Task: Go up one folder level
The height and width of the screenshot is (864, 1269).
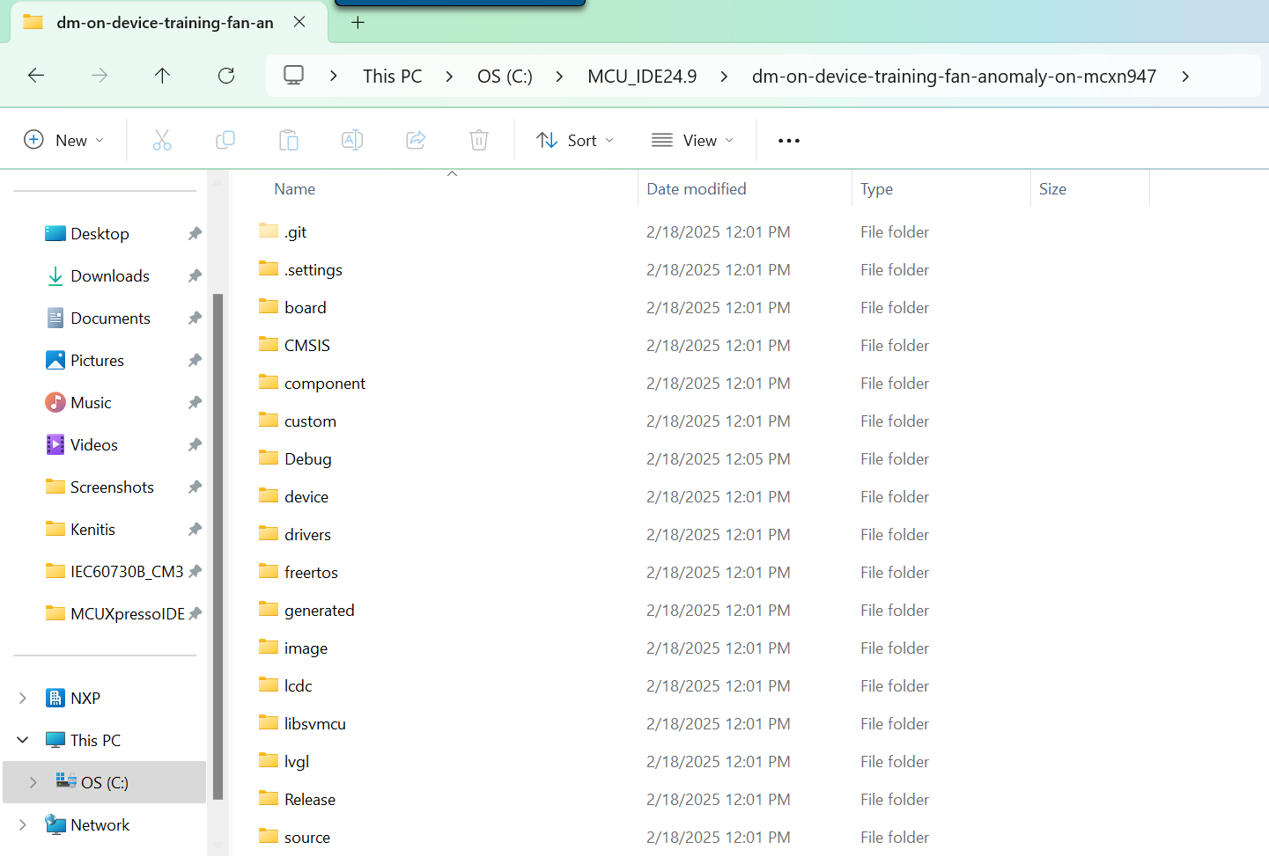Action: [x=162, y=76]
